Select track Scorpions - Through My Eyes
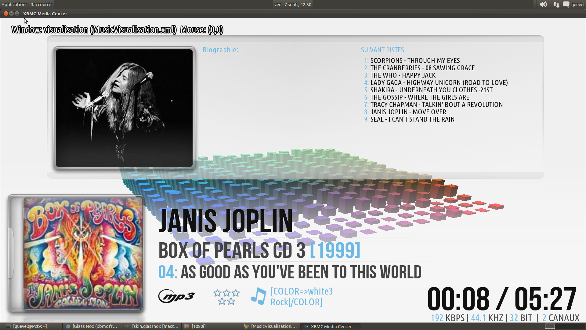586x330 pixels. coord(412,61)
